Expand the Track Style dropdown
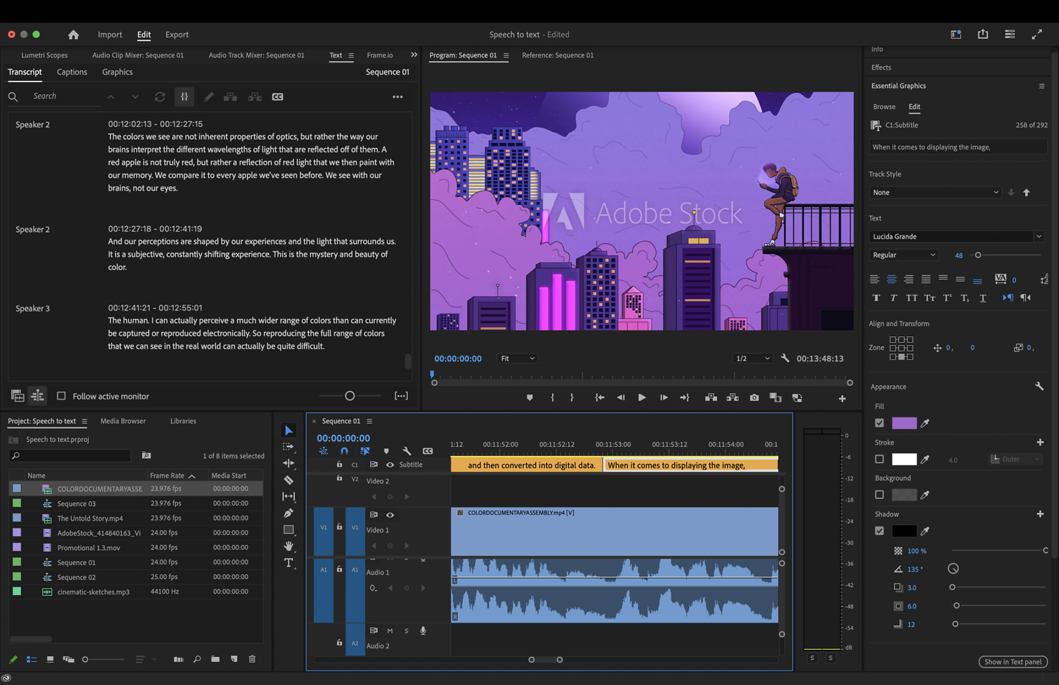Screen dimensions: 1059x685 935,191
